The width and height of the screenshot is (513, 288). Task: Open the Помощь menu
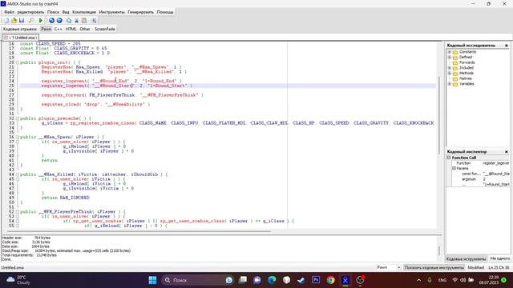(165, 12)
